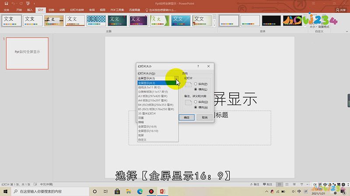
Task: Open the Windows Start menu
Action: pyautogui.click(x=5, y=191)
